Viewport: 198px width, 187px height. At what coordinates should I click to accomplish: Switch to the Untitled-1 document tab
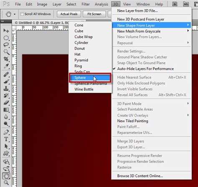(41, 23)
